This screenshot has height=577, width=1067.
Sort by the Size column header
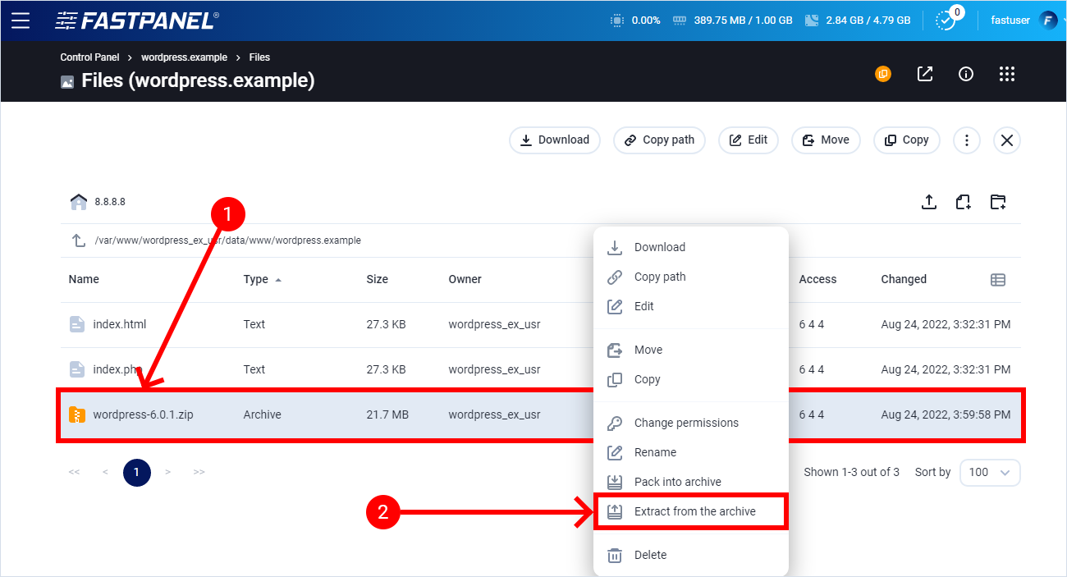[378, 279]
